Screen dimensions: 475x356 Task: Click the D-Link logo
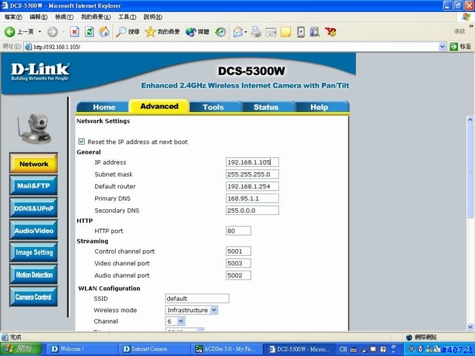point(40,72)
